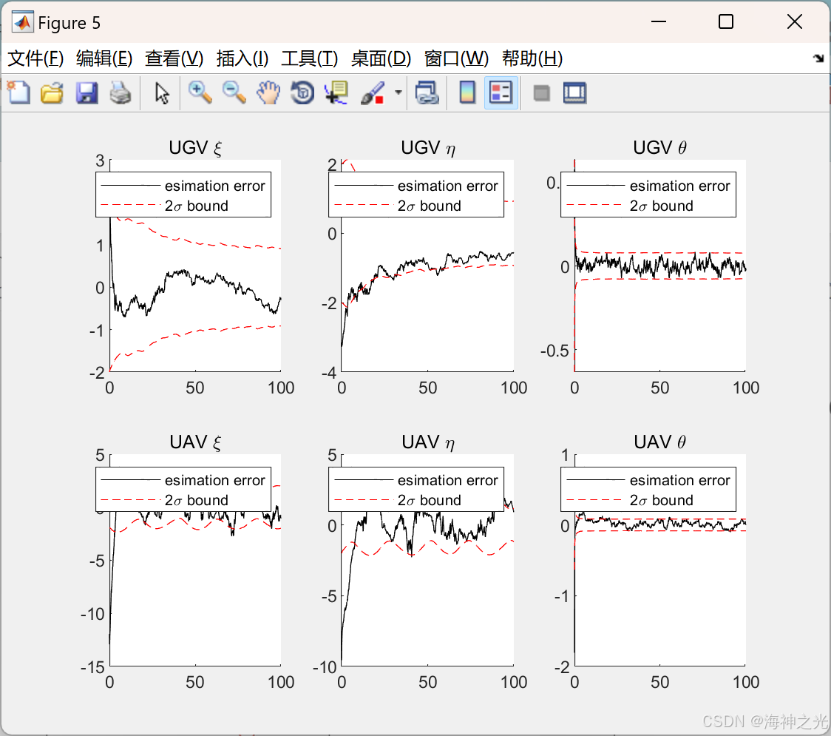The height and width of the screenshot is (736, 831).
Task: Click the Hide Plot Tools icon
Action: tap(541, 94)
